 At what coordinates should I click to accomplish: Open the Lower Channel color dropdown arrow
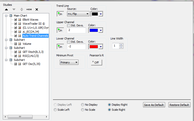coord(101,47)
